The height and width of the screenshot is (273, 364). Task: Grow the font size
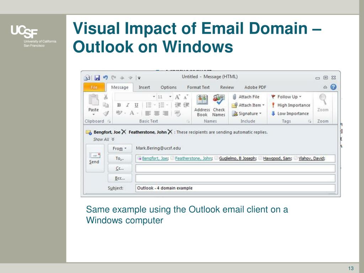pyautogui.click(x=177, y=97)
